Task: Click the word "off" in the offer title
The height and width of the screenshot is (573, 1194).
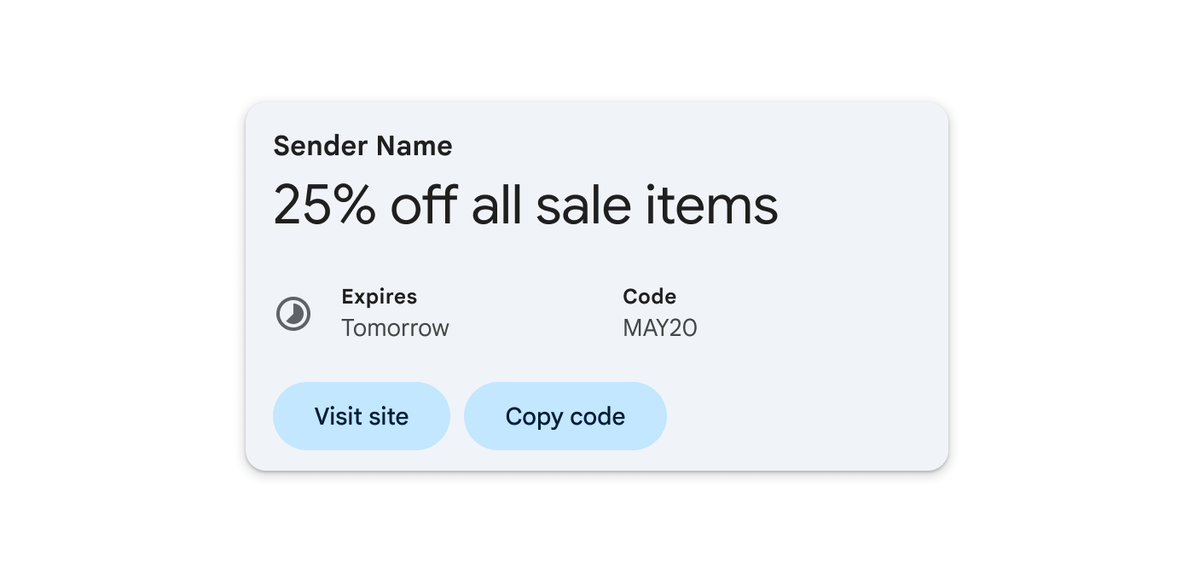Action: click(x=424, y=205)
